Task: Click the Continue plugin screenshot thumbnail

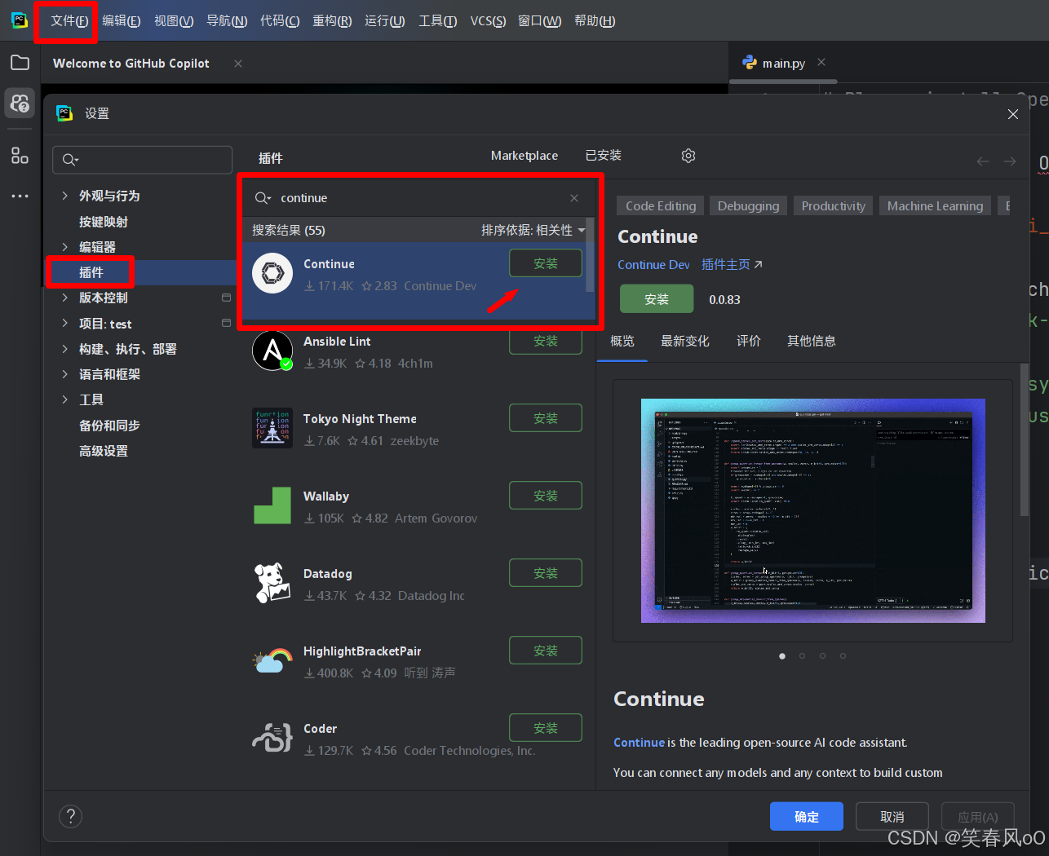Action: coord(813,510)
